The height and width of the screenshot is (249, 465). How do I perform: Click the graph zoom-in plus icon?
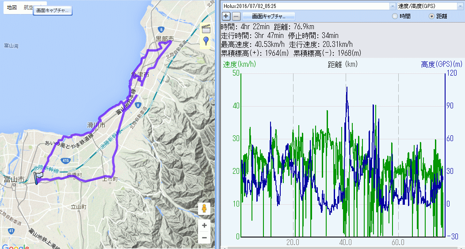point(226,16)
